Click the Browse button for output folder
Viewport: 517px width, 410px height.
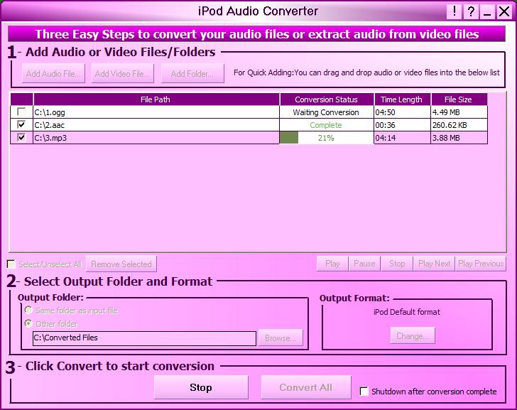[x=281, y=338]
